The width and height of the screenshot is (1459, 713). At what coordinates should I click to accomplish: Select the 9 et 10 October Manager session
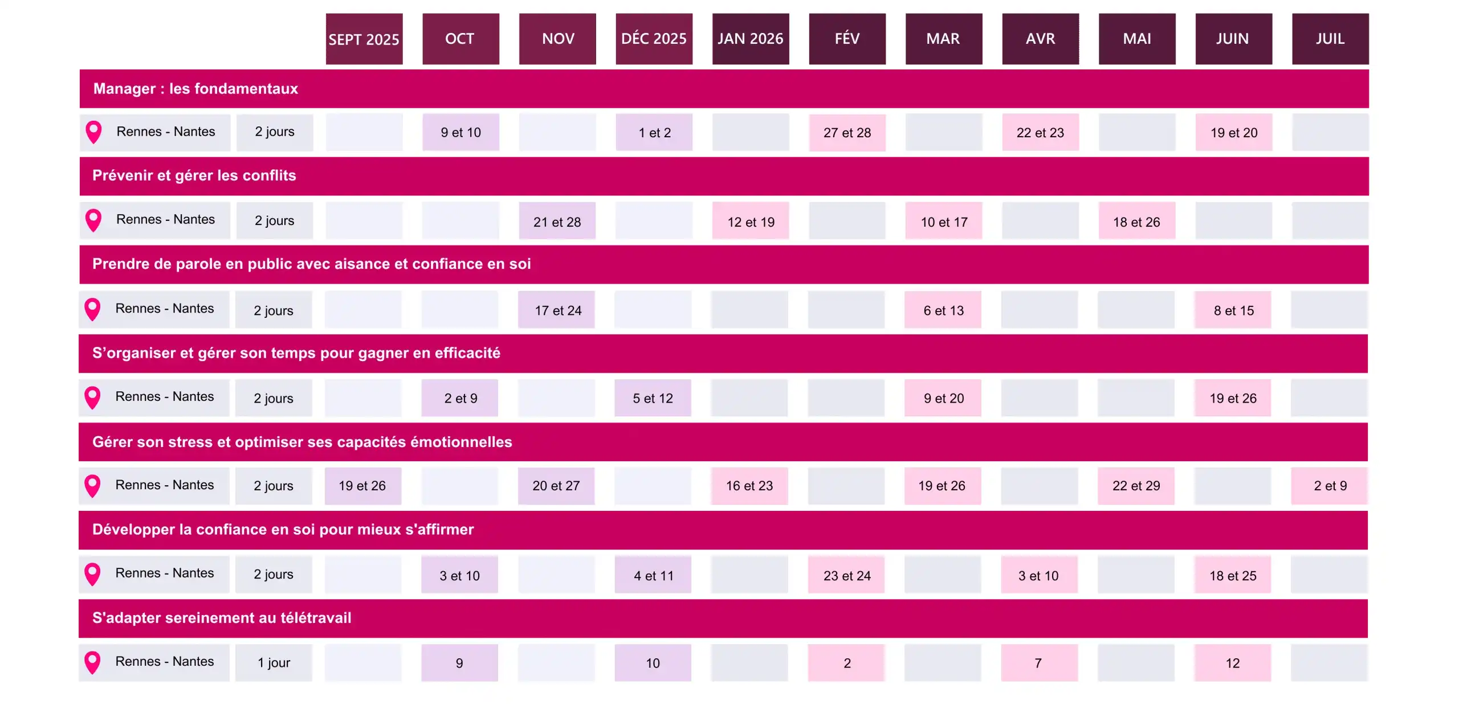click(x=460, y=133)
